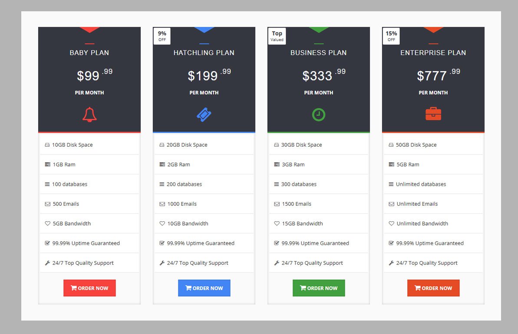Viewport: 518px width, 334px height.
Task: Click Order Now on the Hatchling Plan
Action: tap(204, 288)
